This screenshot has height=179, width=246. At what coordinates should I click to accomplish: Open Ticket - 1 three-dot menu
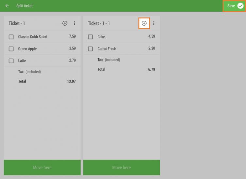[74, 23]
